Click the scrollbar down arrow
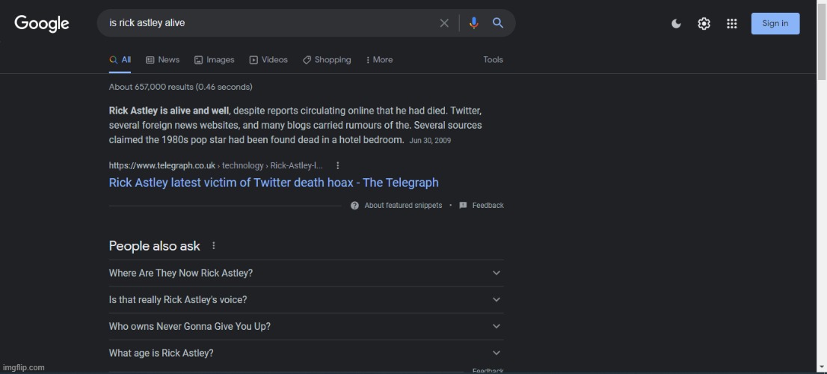Screen dimensions: 827x374 [x=822, y=368]
